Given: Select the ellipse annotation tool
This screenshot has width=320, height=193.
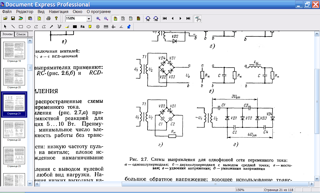Looking at the screenshot, I should [28, 27].
